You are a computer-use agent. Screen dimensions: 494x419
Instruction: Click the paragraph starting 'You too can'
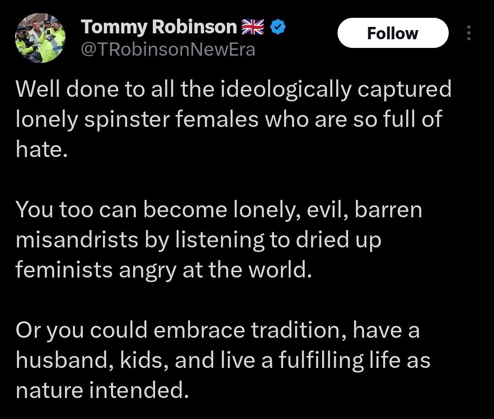(220, 241)
